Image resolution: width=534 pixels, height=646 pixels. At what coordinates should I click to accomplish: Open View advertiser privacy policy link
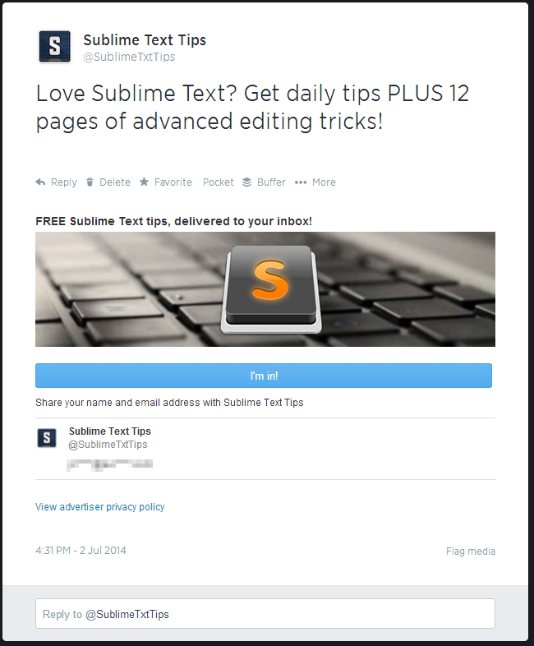pyautogui.click(x=100, y=507)
